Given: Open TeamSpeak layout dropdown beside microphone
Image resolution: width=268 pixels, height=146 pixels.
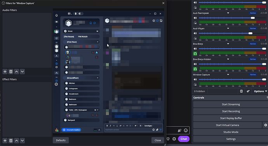Looking at the screenshot, I should 70,14.
